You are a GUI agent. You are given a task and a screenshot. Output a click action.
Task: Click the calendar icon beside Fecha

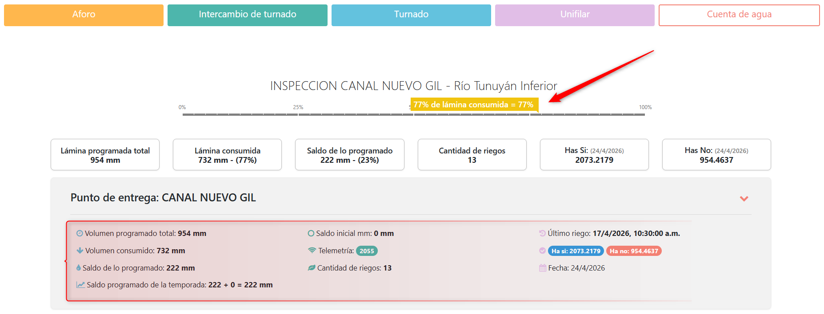click(x=543, y=268)
